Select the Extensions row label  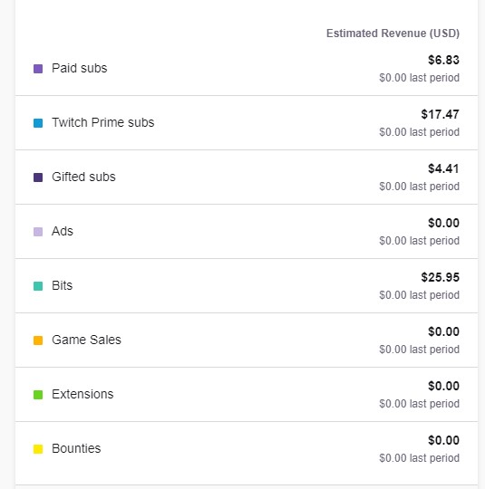82,394
